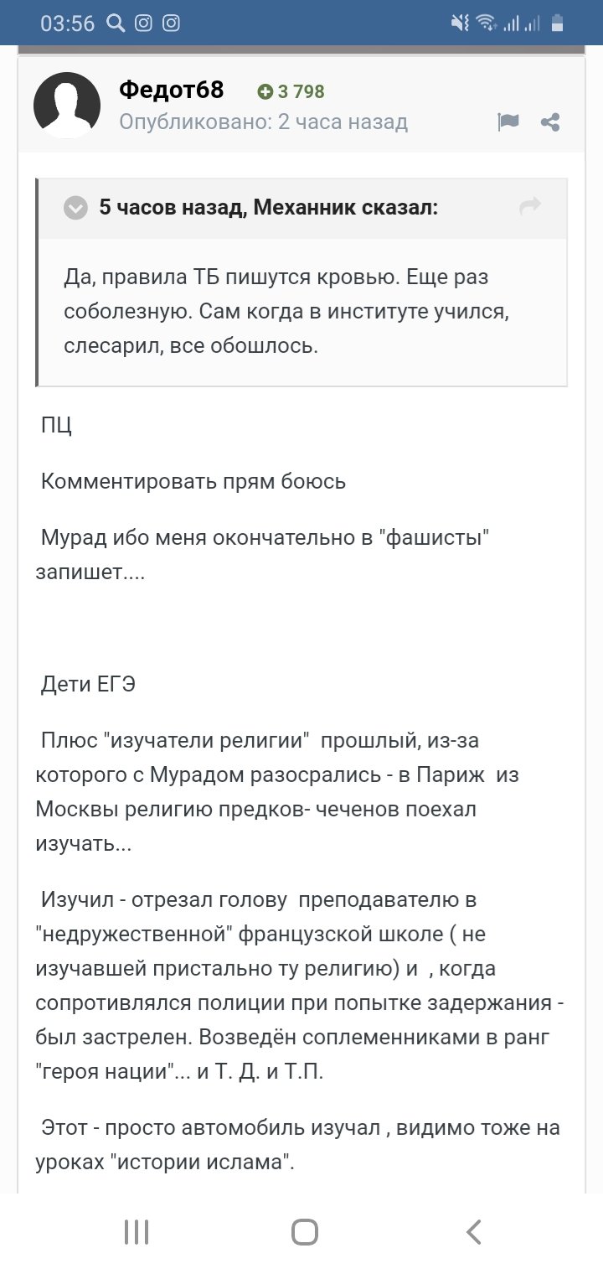The image size is (603, 1274).
Task: Tap the share post icon
Action: [x=550, y=122]
